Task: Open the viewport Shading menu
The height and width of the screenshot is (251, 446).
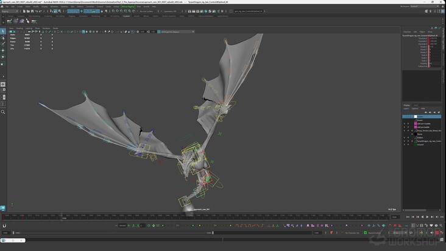Action: 19,28
